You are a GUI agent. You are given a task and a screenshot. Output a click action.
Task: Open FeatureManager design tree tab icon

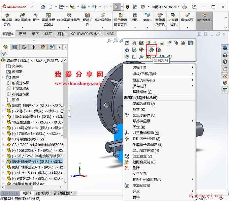click(5, 47)
